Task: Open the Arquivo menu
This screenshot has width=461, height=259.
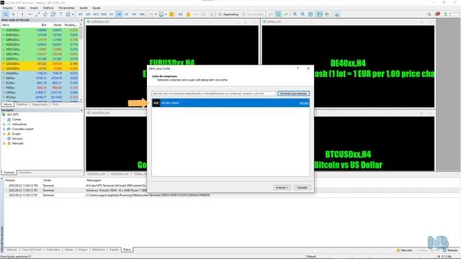Action: pyautogui.click(x=8, y=8)
